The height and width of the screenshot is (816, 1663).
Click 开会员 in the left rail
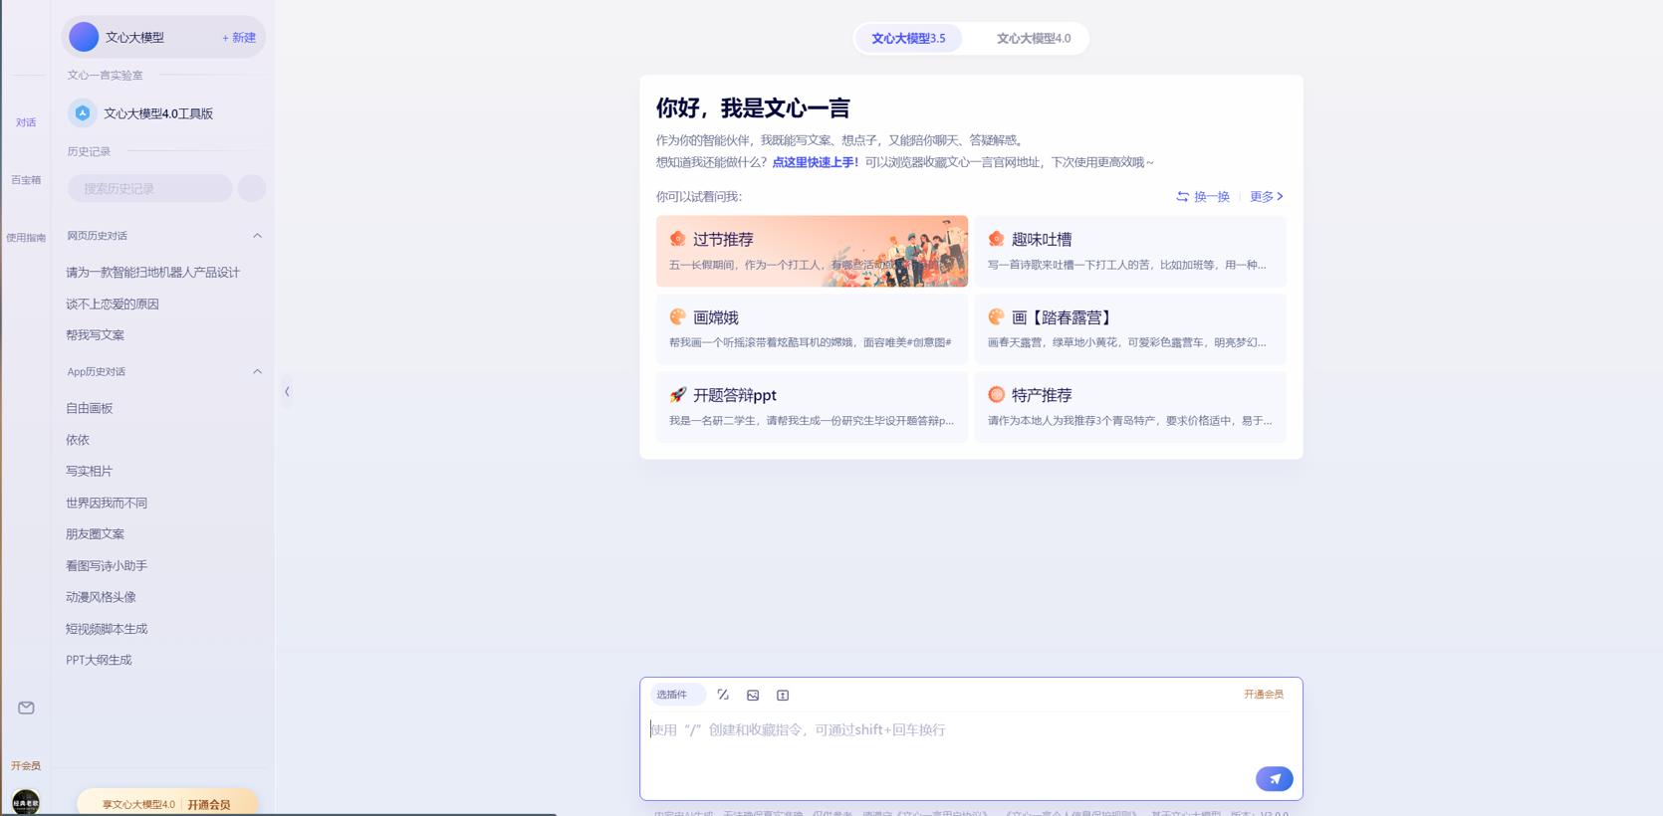pos(26,766)
